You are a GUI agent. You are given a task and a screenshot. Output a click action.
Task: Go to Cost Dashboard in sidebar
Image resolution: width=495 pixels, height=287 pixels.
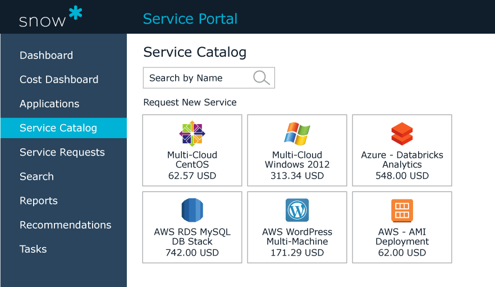[59, 80]
